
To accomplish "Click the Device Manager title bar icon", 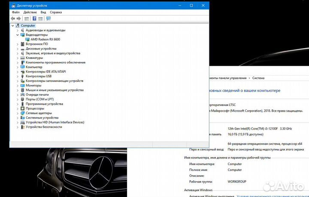I will pos(13,6).
